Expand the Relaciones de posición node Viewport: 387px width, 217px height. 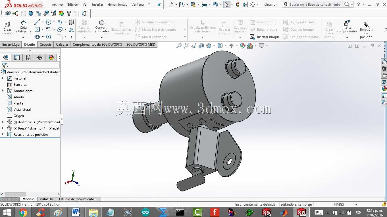click(3, 134)
